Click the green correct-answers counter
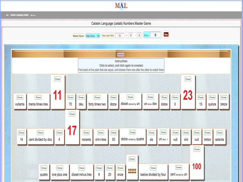This screenshot has height=182, width=243. [131, 35]
